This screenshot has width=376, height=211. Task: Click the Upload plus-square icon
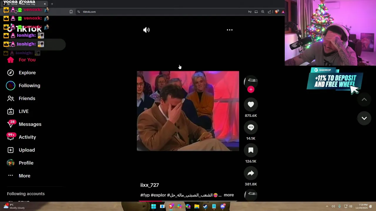click(x=11, y=150)
